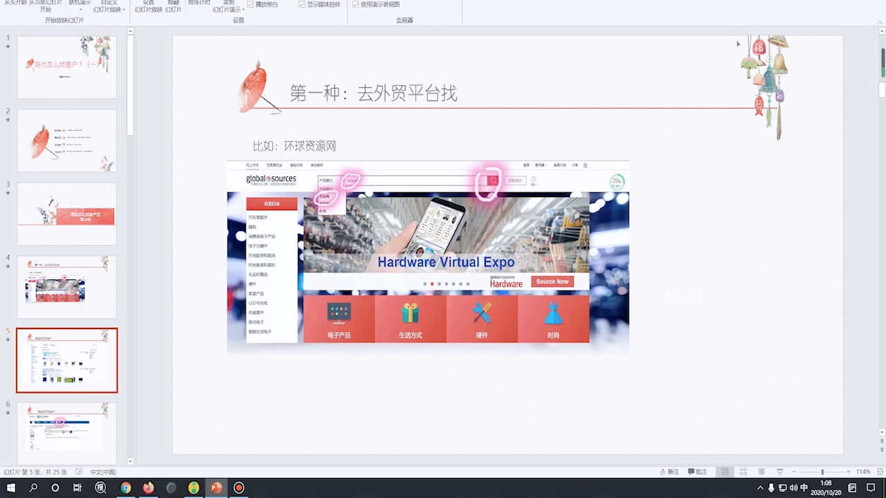This screenshot has height=498, width=886.
Task: Click main slide scrollbar up arrow
Action: pos(882,32)
